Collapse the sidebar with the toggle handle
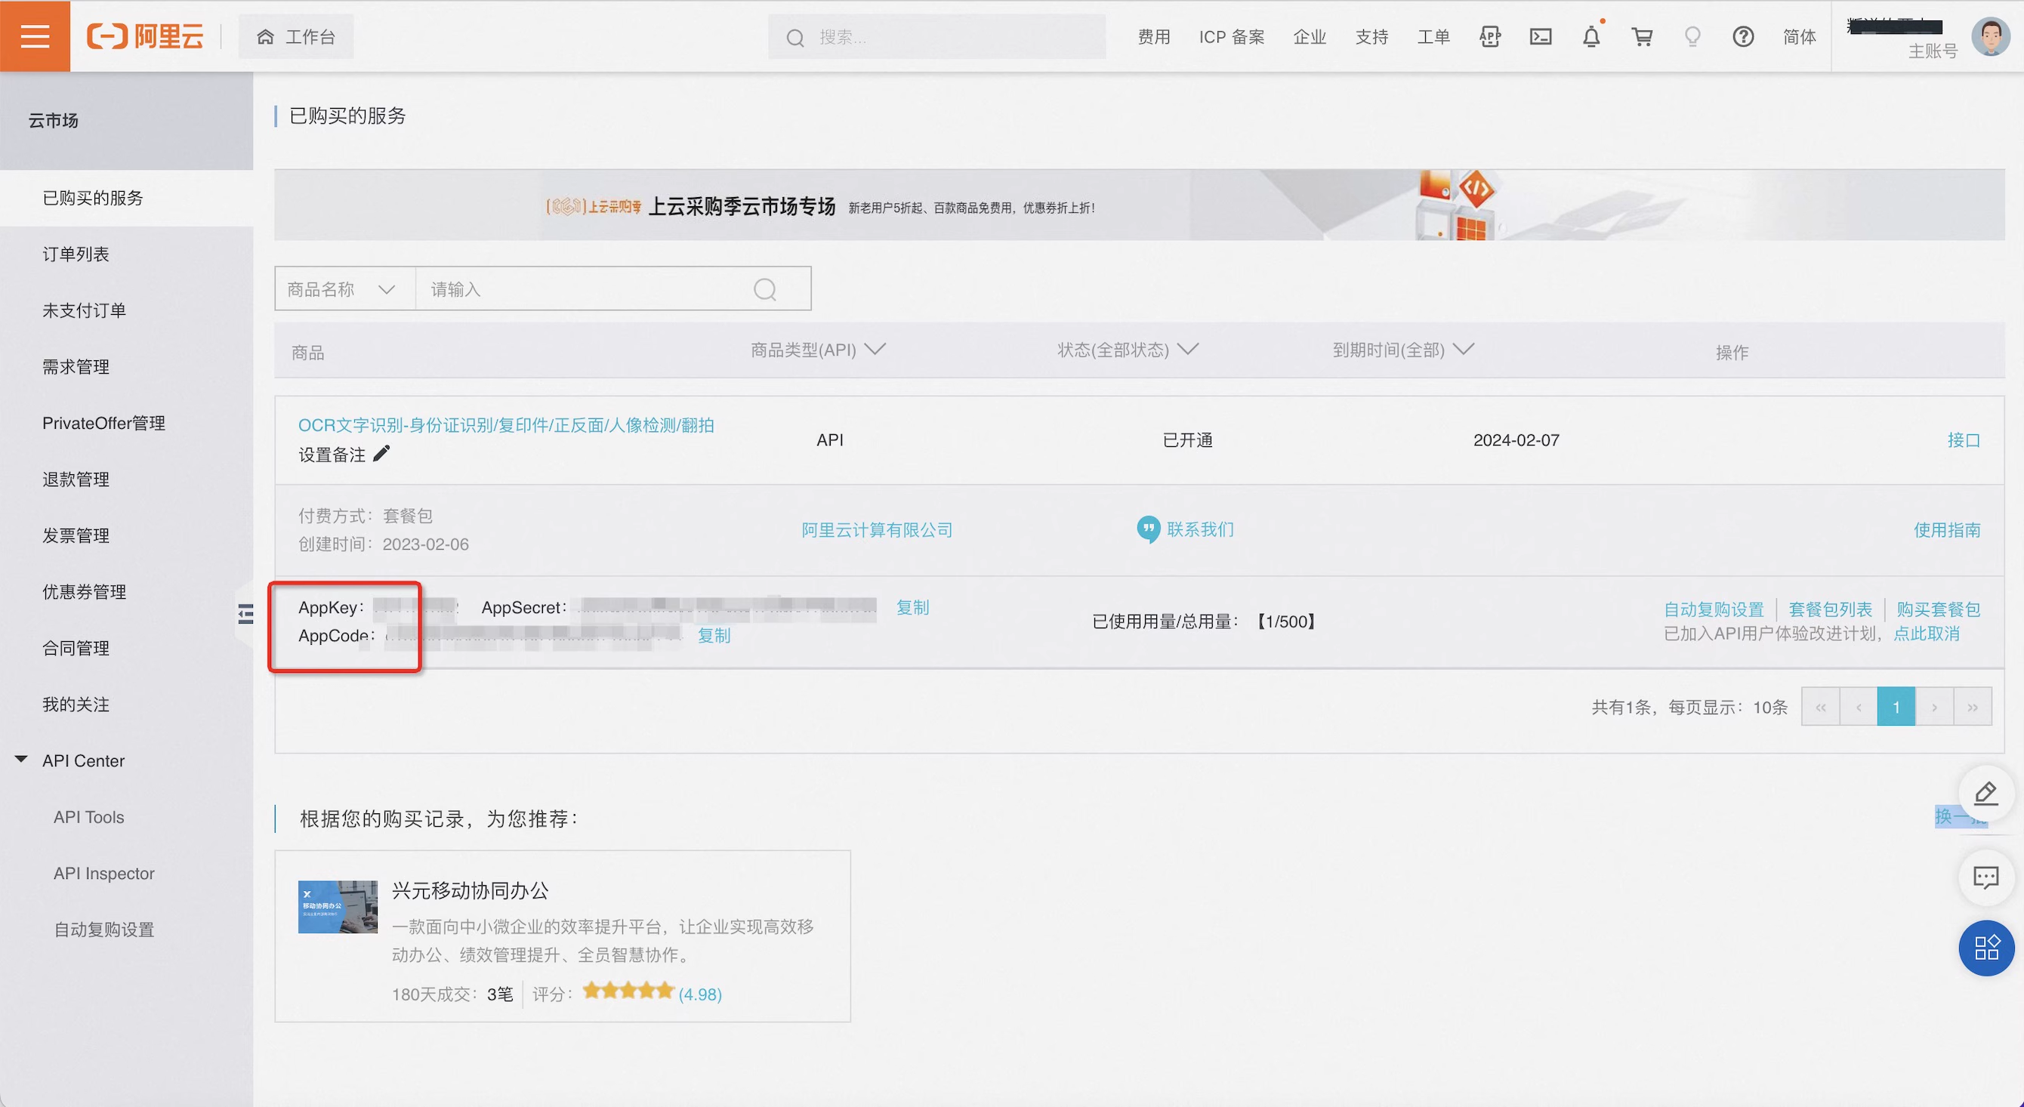Image resolution: width=2024 pixels, height=1107 pixels. [x=245, y=614]
